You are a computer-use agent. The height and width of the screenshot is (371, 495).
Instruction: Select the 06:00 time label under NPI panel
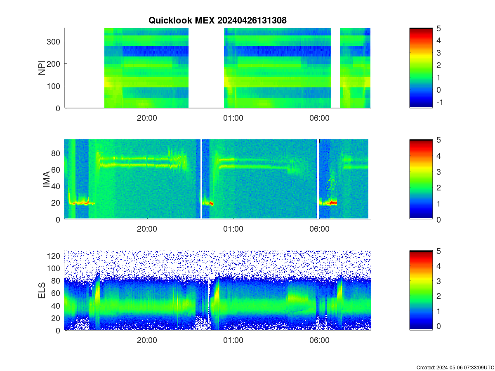[x=319, y=118]
